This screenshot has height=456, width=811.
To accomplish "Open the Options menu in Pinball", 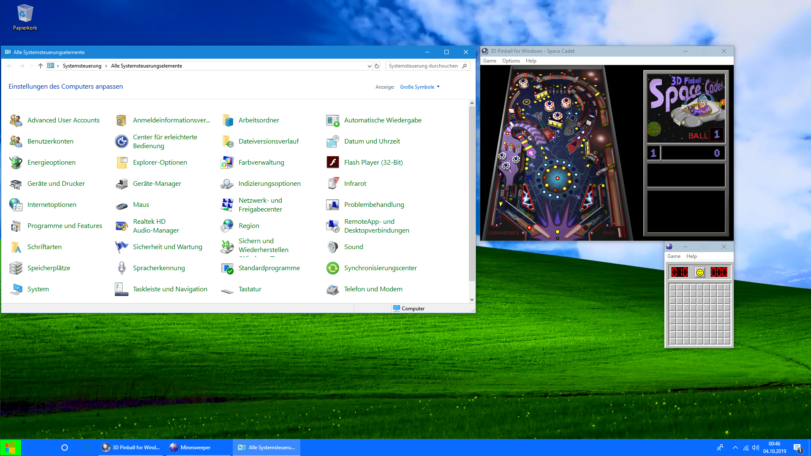I will [511, 61].
